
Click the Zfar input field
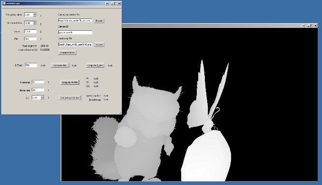pos(30,39)
